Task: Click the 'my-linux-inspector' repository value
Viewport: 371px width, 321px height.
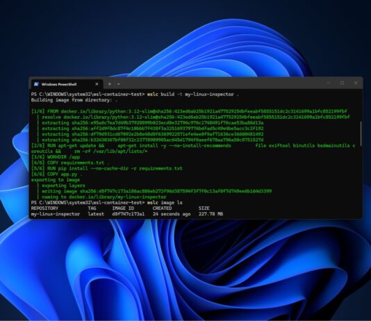Action: pos(56,214)
